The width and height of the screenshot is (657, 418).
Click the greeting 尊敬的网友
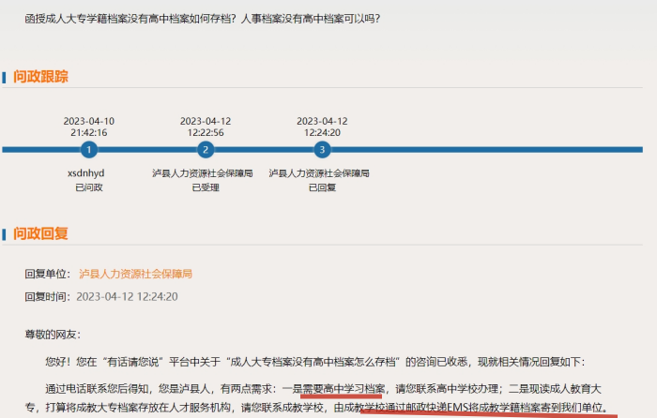53,335
